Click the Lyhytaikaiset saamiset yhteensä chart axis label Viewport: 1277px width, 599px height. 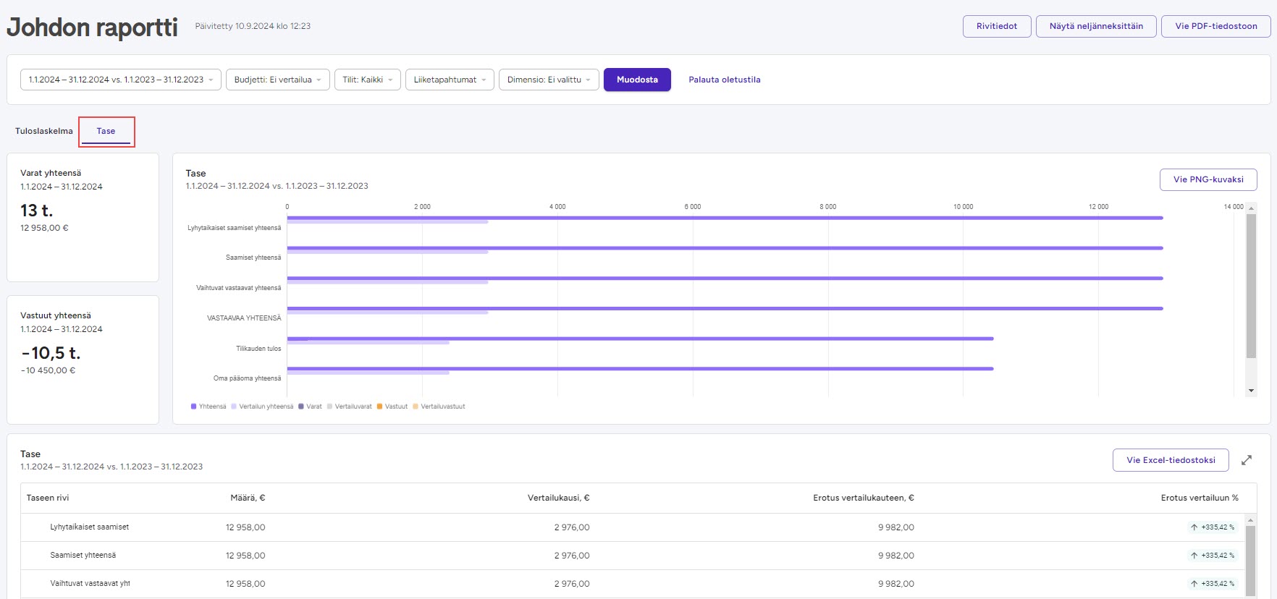234,228
